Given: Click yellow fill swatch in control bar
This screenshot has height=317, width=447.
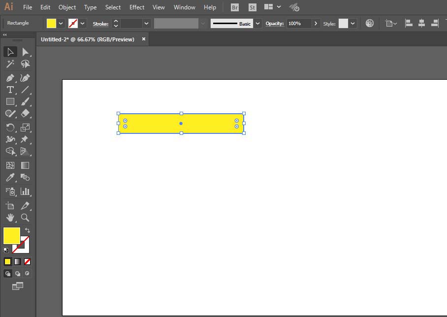Looking at the screenshot, I should click(51, 23).
